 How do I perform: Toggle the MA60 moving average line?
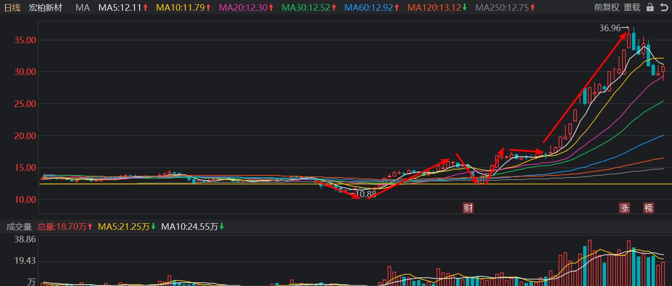pyautogui.click(x=370, y=7)
